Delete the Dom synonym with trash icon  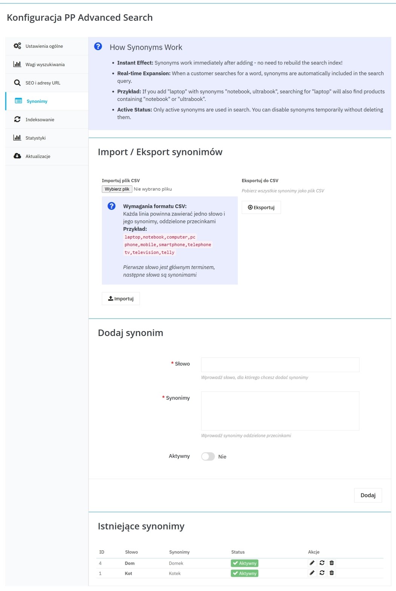332,563
